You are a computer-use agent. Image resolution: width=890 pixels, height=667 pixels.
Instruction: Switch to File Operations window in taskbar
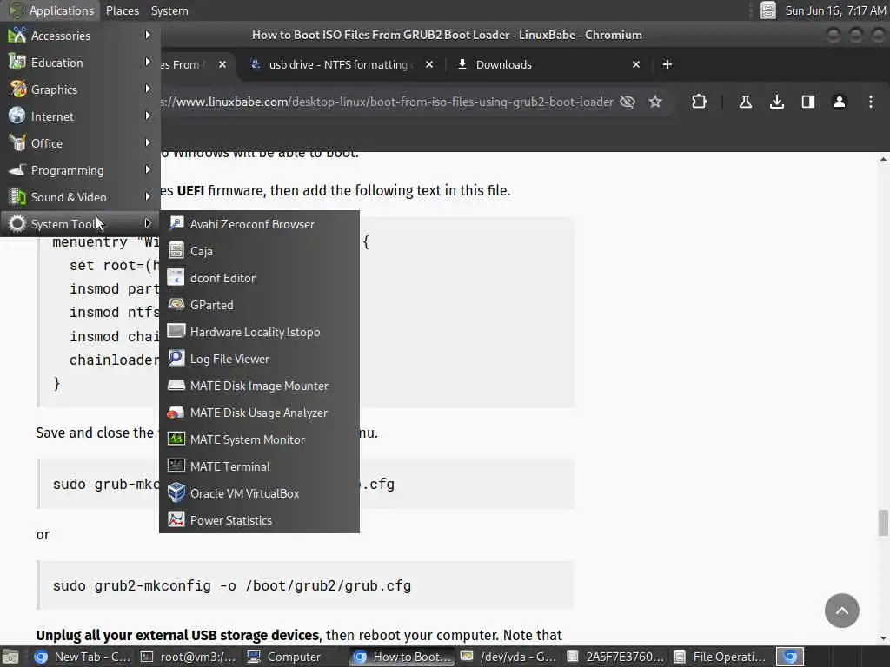pyautogui.click(x=721, y=657)
